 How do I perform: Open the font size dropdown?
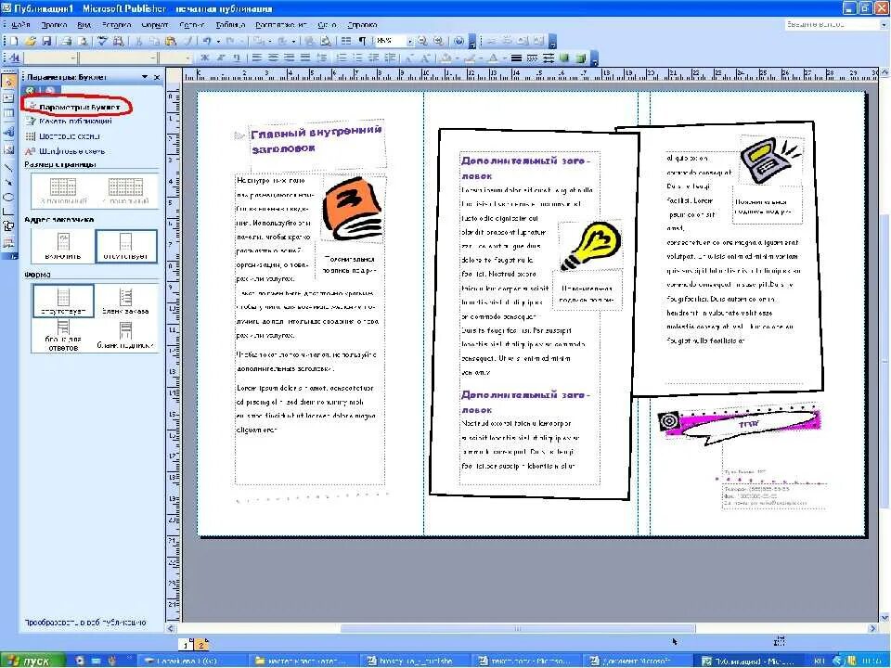pyautogui.click(x=188, y=58)
